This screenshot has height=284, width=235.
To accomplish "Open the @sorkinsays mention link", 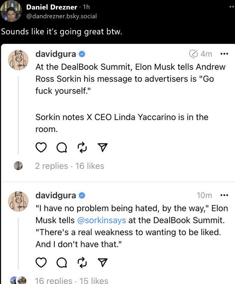I will [x=102, y=220].
